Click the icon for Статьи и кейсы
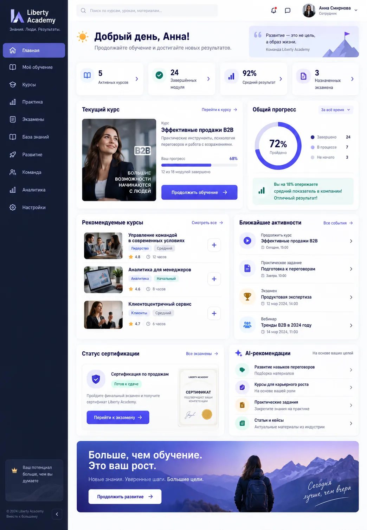Image resolution: width=367 pixels, height=530 pixels. 242,423
